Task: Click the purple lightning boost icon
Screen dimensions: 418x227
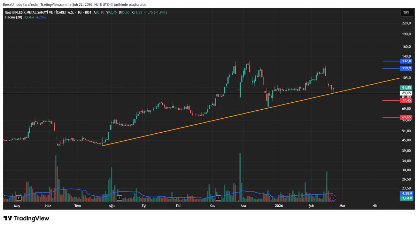Action: (333, 198)
